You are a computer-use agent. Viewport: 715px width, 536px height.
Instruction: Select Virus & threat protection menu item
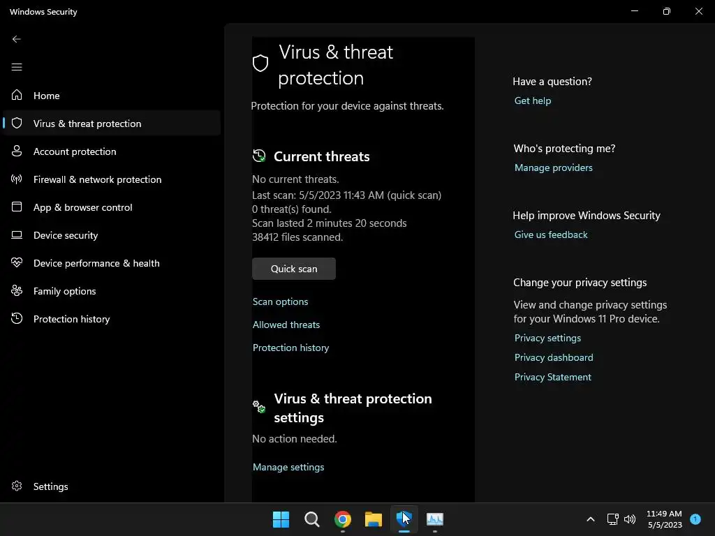coord(112,123)
